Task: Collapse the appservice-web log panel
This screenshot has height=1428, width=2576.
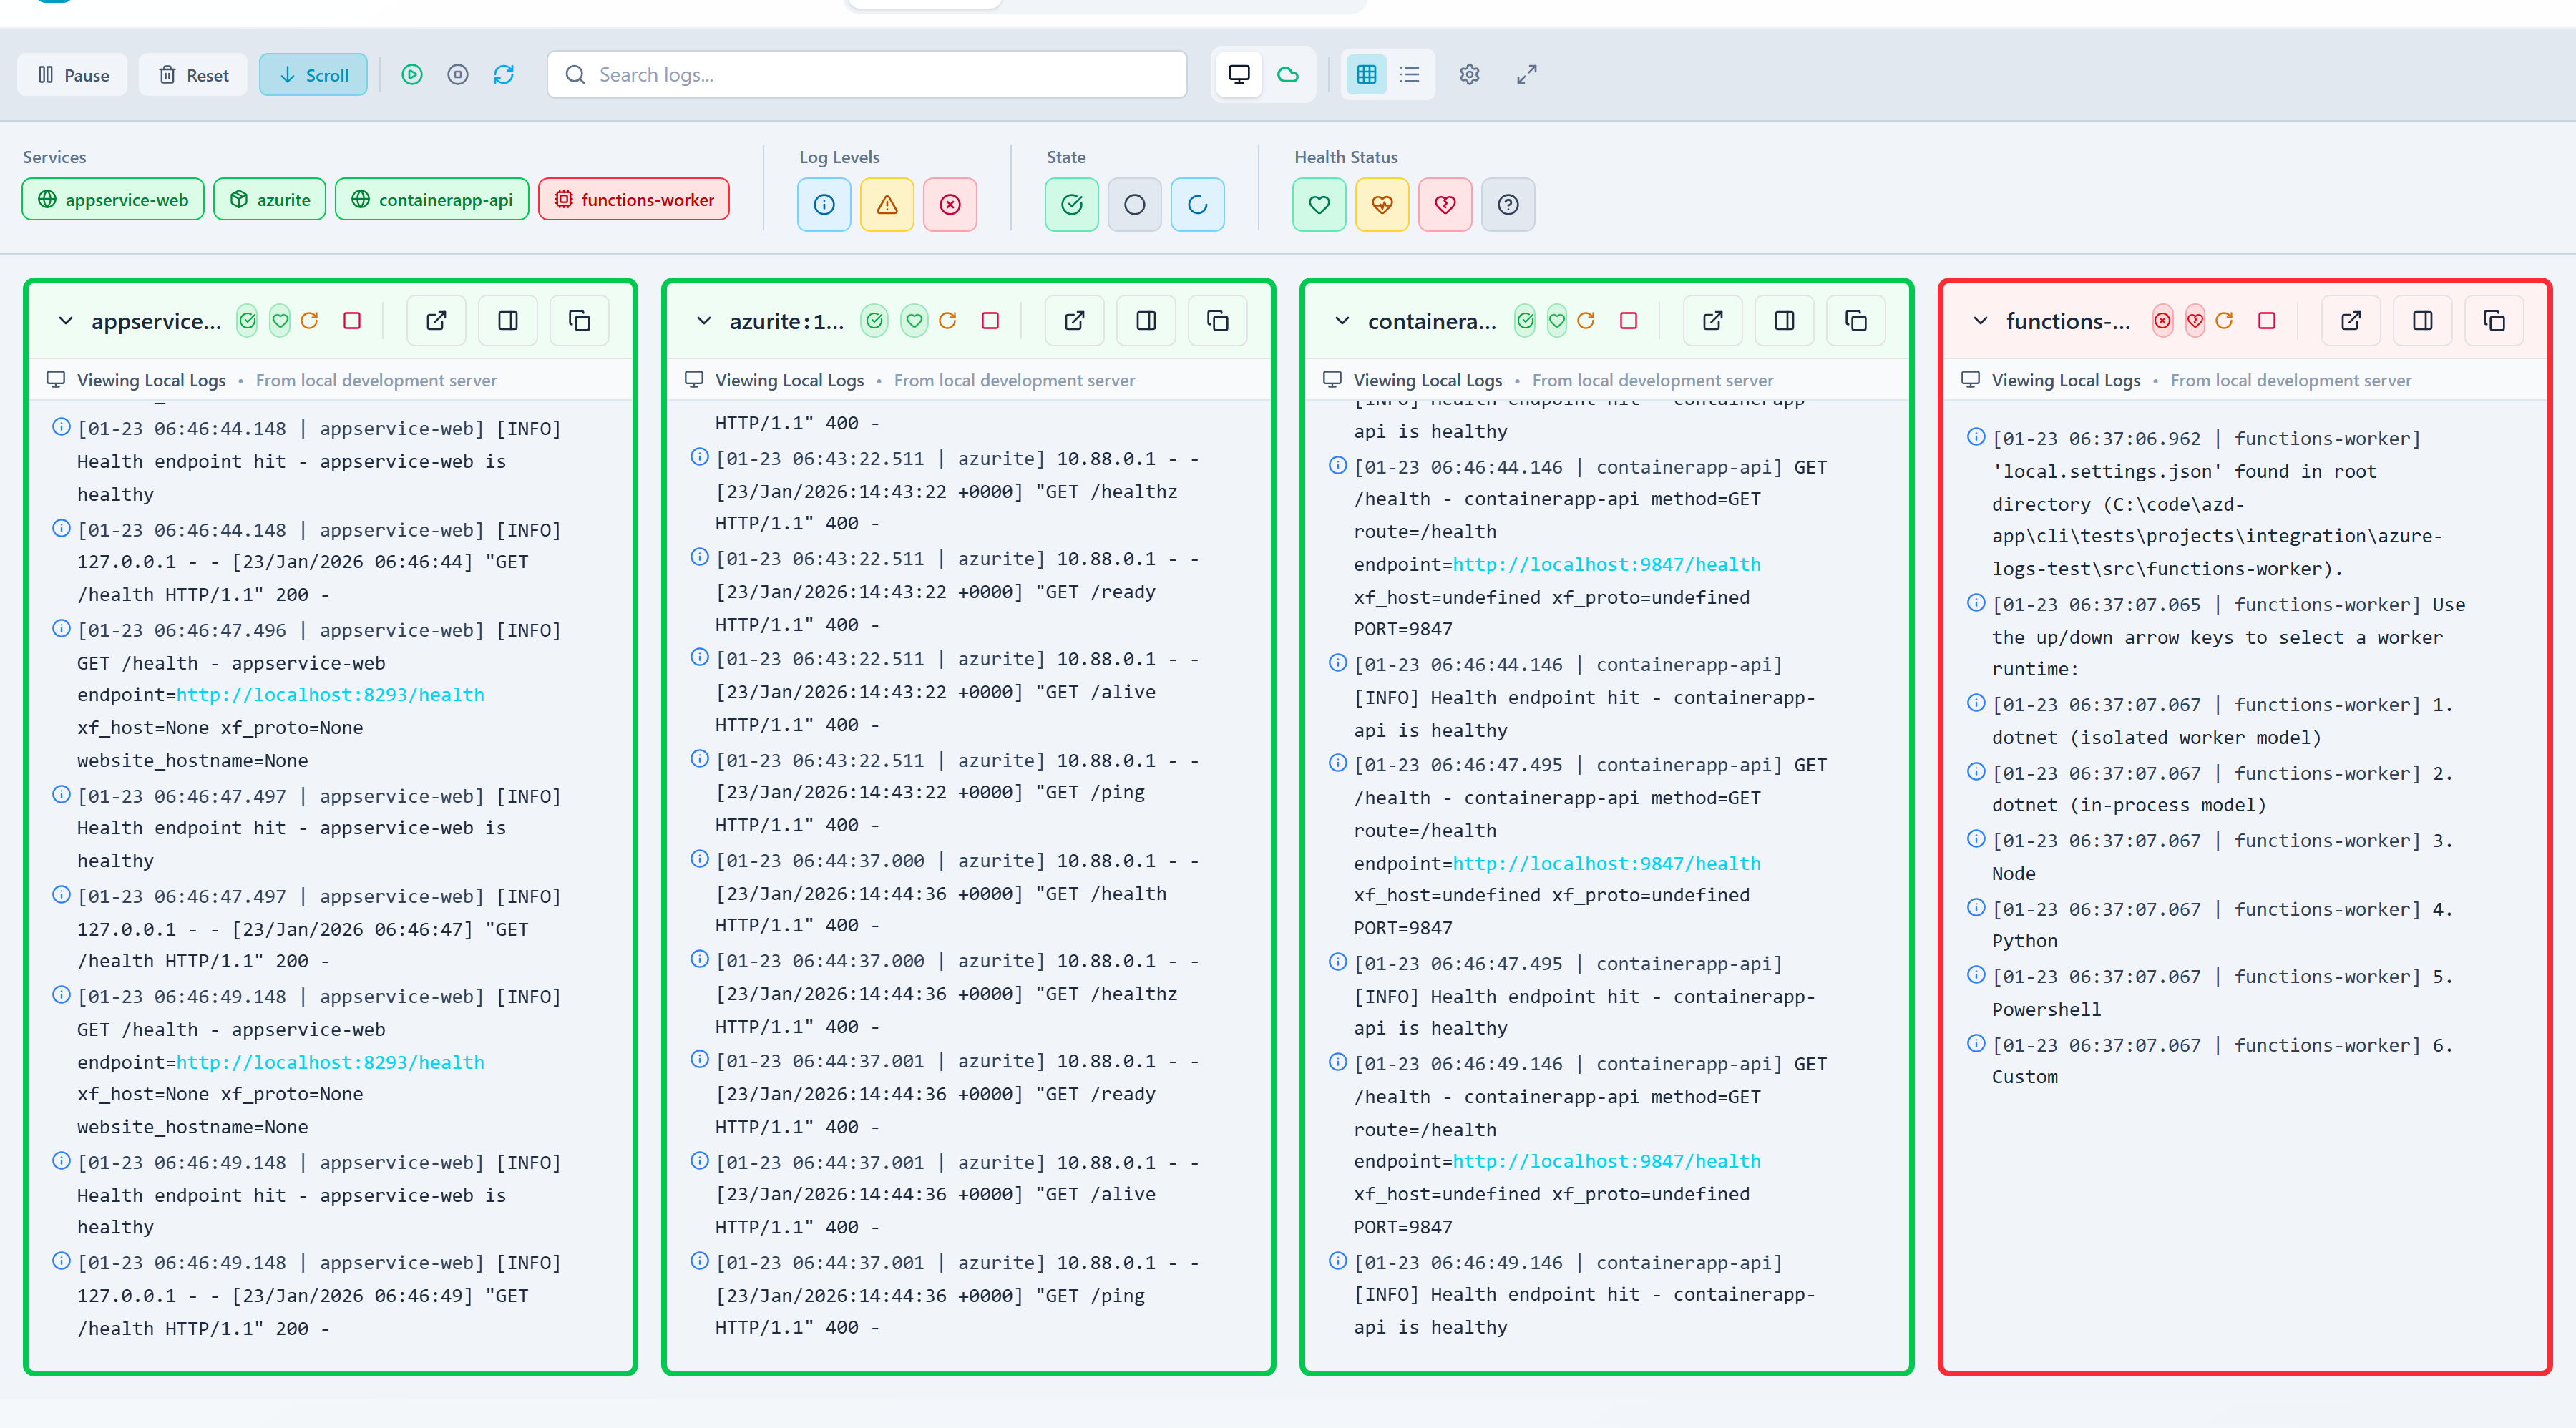Action: tap(66, 320)
